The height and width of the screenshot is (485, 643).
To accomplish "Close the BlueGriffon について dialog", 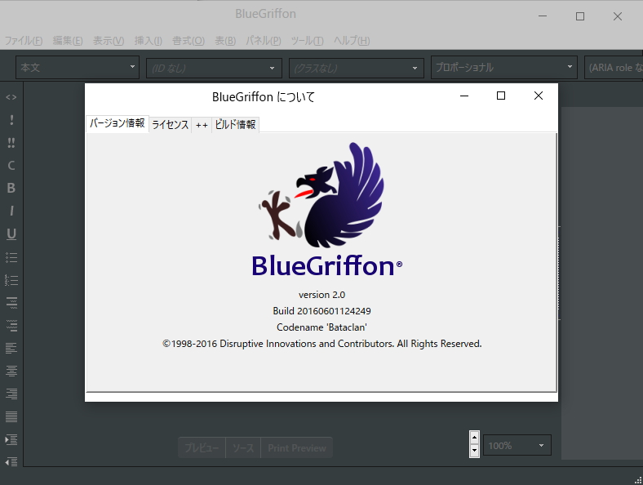I will pos(539,96).
